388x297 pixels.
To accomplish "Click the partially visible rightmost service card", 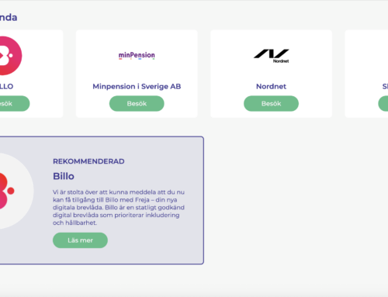I will coord(366,74).
